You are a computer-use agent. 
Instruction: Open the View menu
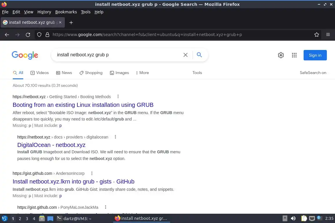pos(28,12)
